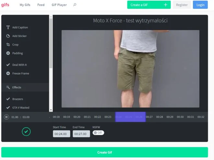Click the plus icon in Create a GIF

point(166,5)
